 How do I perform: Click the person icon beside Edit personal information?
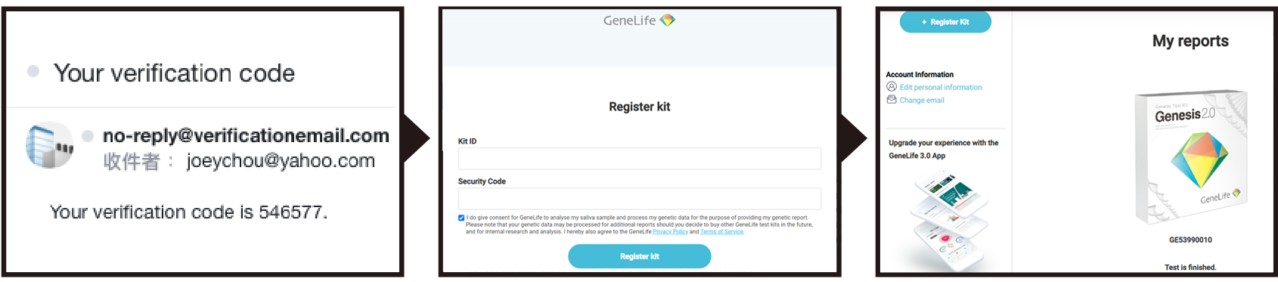click(892, 87)
